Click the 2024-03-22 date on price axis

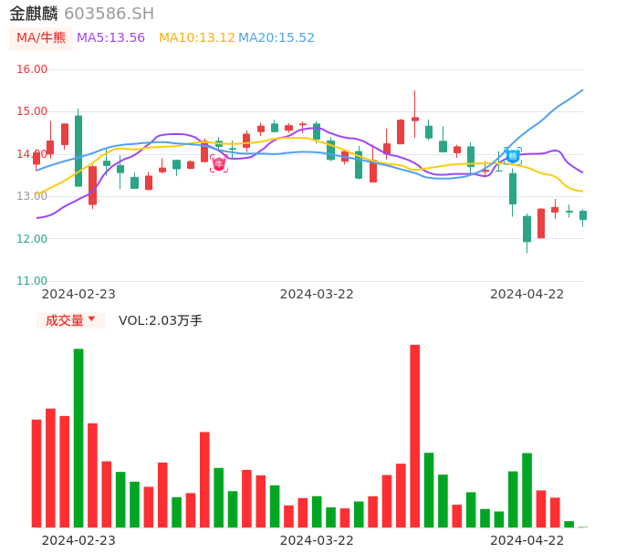[317, 294]
